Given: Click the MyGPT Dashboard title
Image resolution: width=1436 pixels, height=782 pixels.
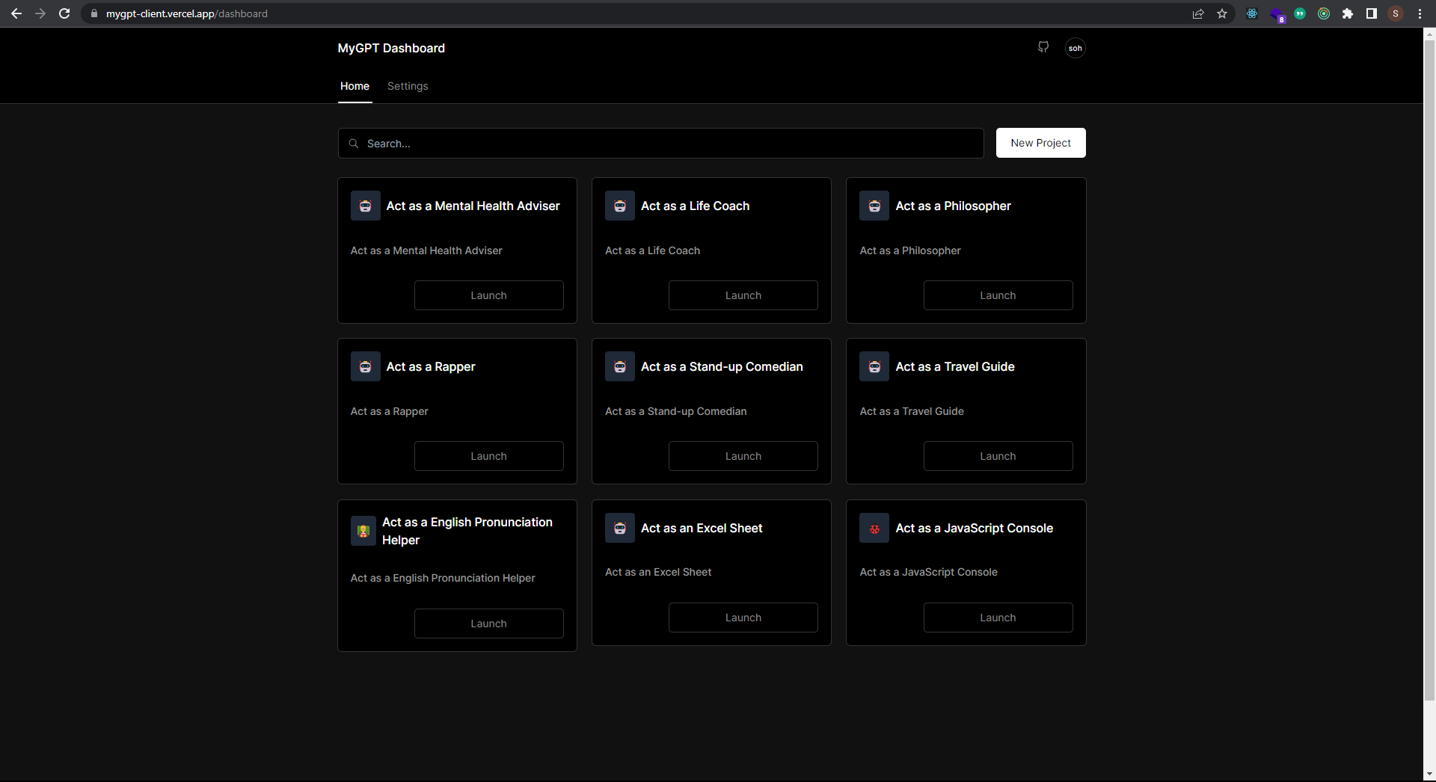Looking at the screenshot, I should [391, 48].
